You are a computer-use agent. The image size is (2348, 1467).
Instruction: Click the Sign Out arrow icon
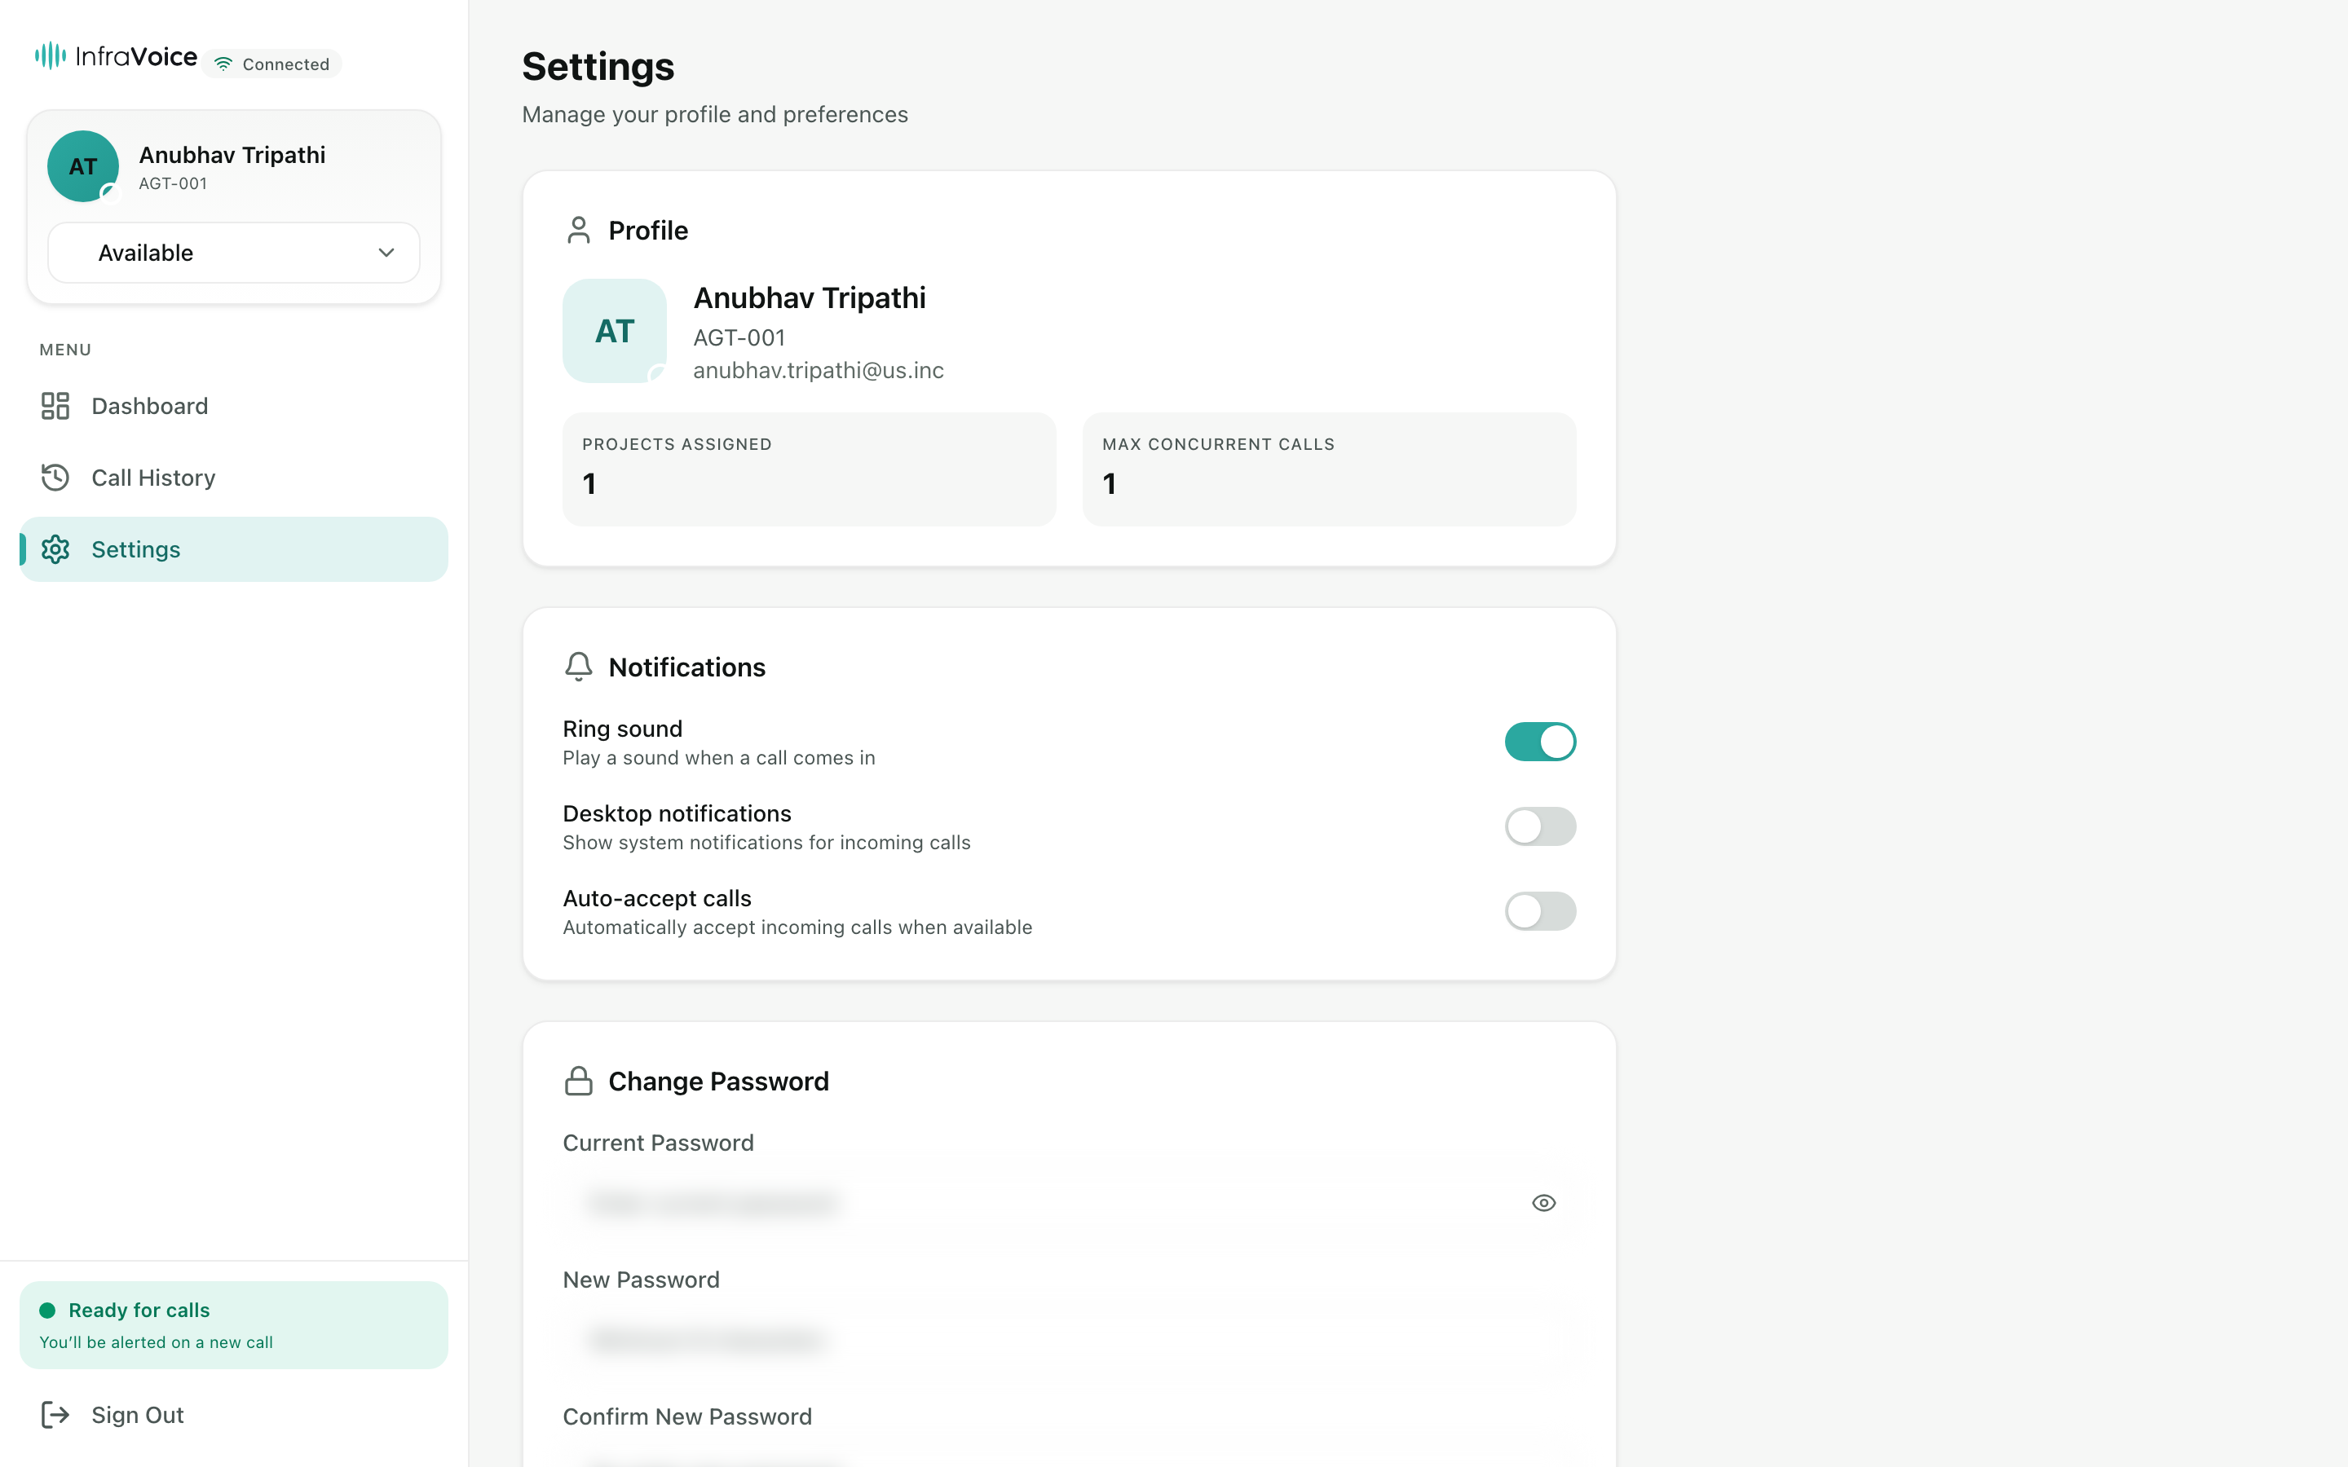(55, 1415)
